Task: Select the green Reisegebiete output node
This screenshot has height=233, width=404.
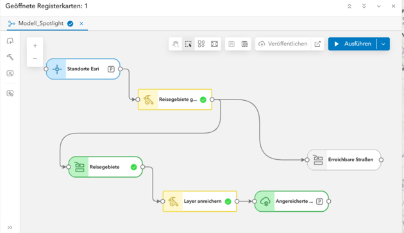Action: coord(105,167)
